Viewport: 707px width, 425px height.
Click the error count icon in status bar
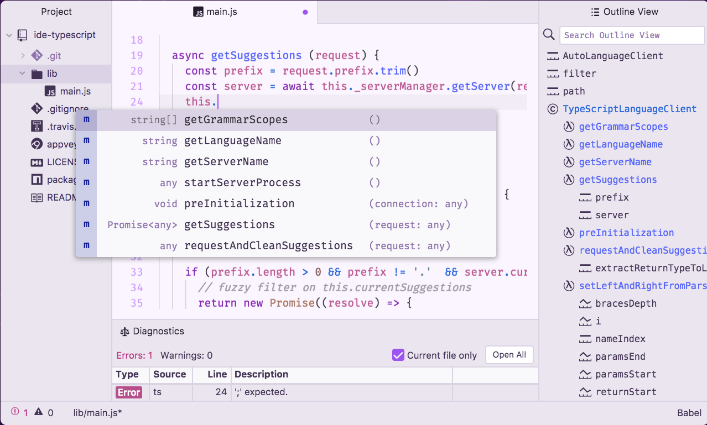[14, 412]
